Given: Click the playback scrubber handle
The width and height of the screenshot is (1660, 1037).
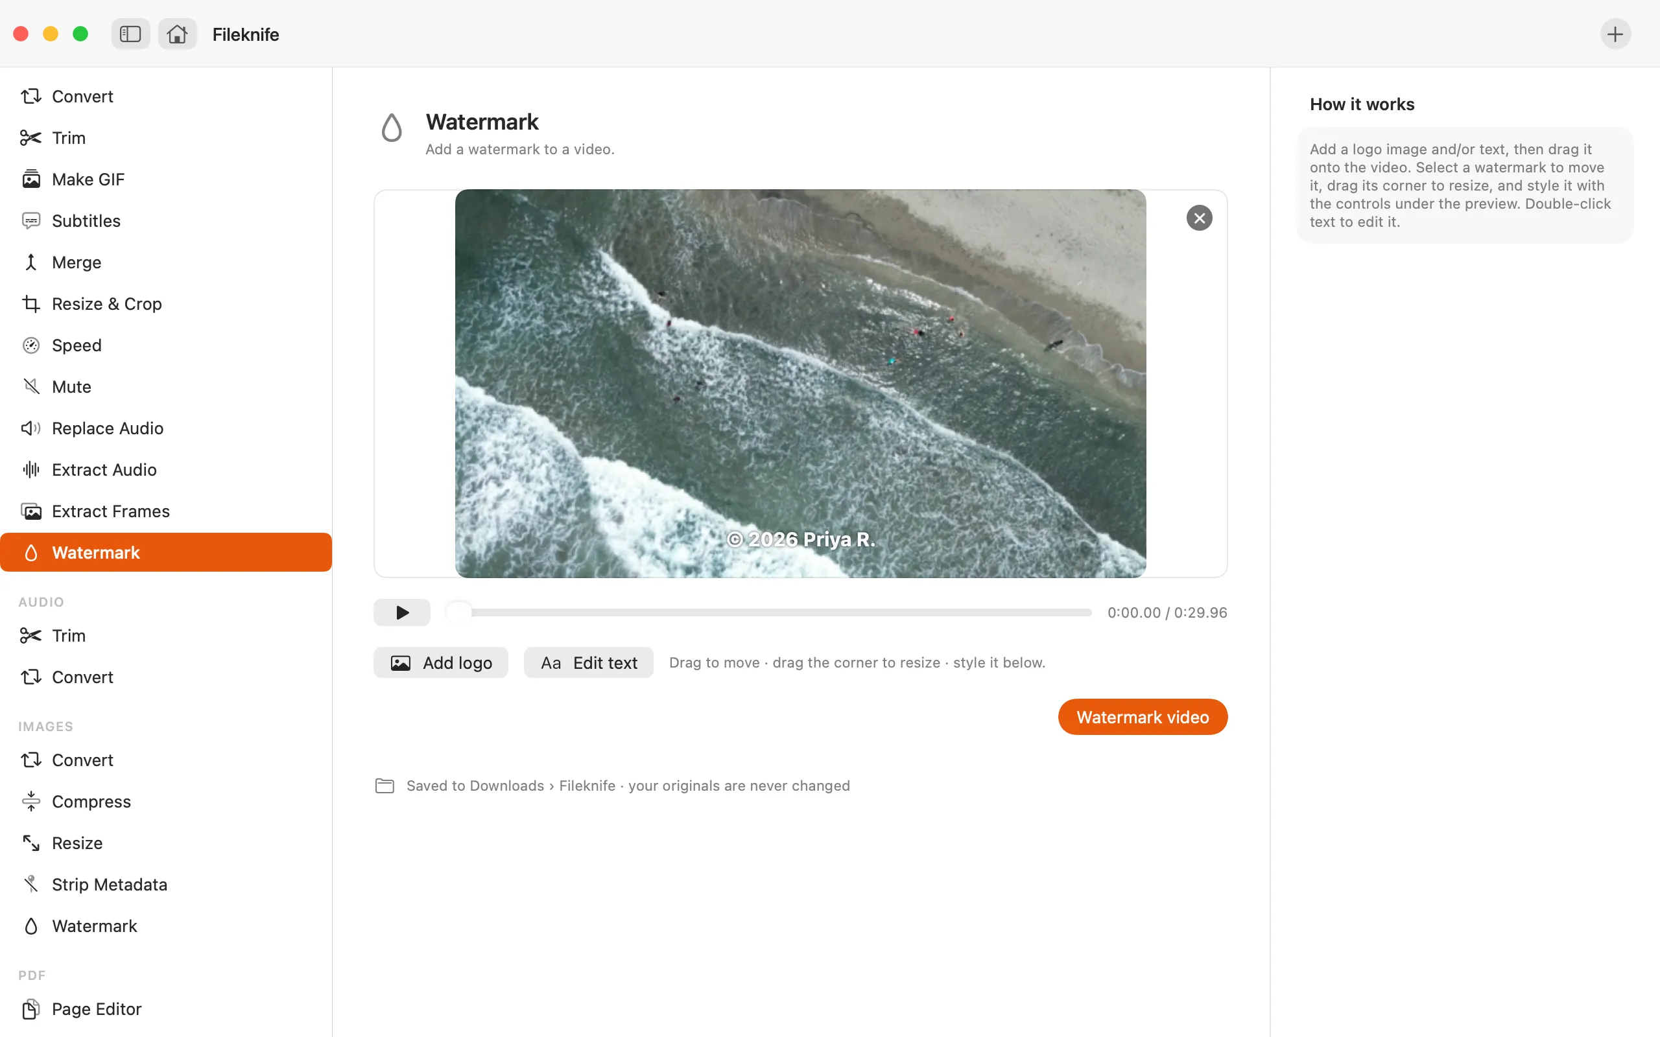Looking at the screenshot, I should point(458,612).
